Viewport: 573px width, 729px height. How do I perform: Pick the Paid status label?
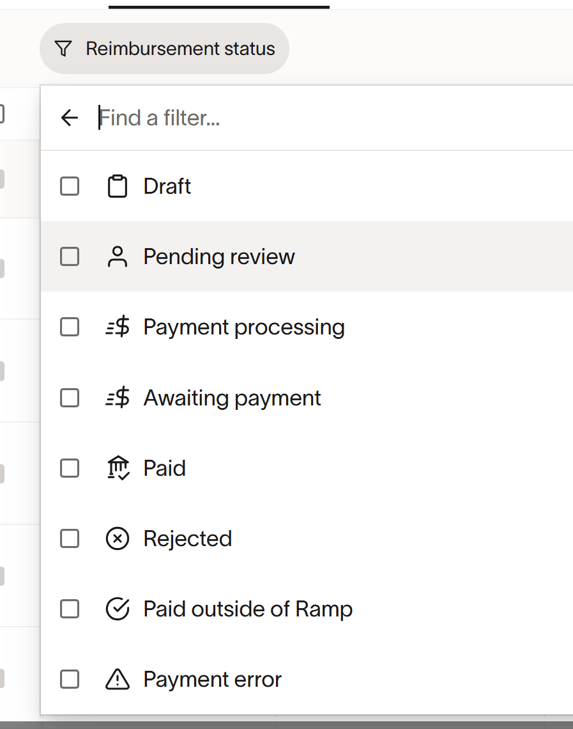tap(165, 468)
